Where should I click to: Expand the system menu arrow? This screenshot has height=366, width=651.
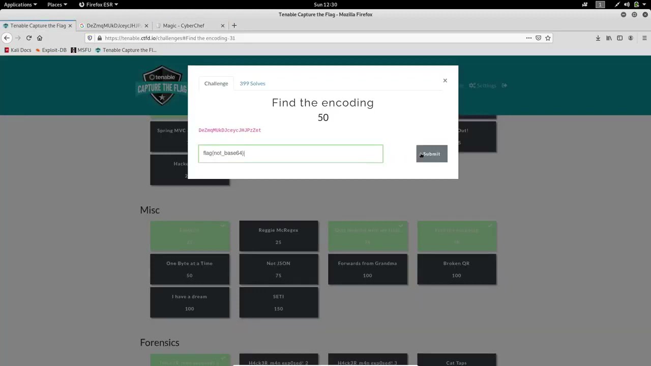click(644, 5)
